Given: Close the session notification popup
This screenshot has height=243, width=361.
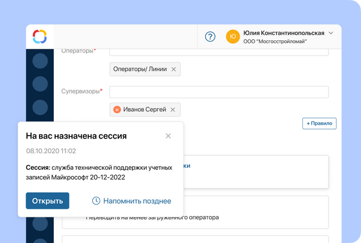Looking at the screenshot, I should (x=169, y=136).
